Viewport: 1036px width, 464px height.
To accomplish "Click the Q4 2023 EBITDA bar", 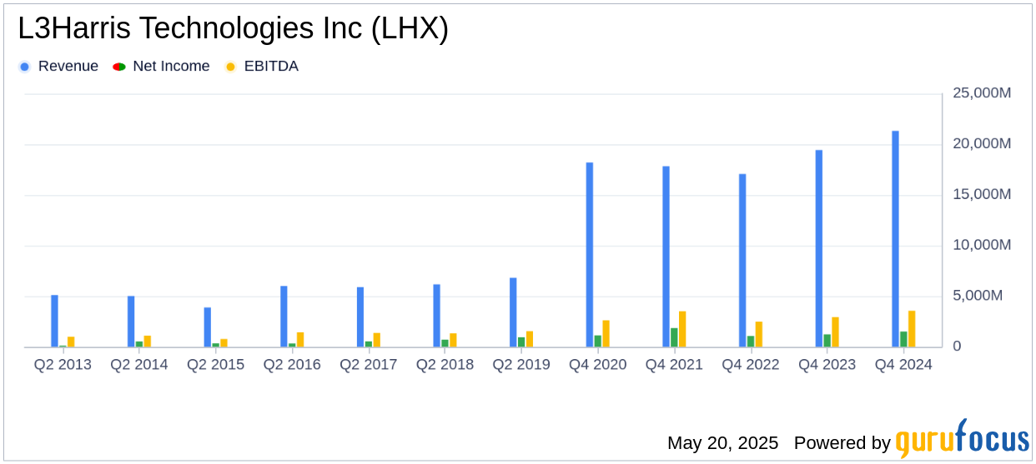I will (835, 332).
